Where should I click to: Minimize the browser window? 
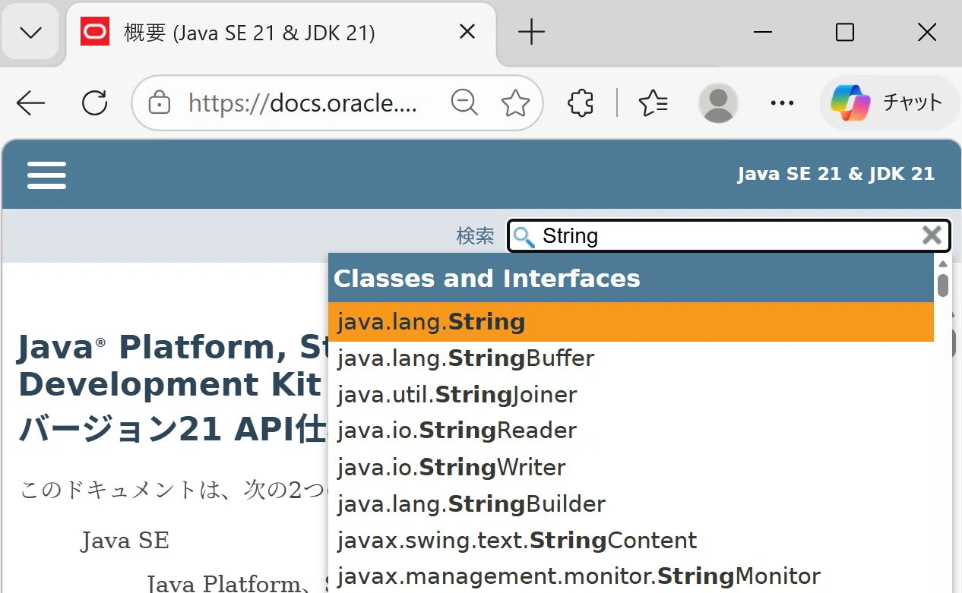click(763, 32)
